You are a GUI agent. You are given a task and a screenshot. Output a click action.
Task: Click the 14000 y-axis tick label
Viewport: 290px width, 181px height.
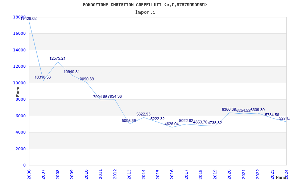coord(20,50)
